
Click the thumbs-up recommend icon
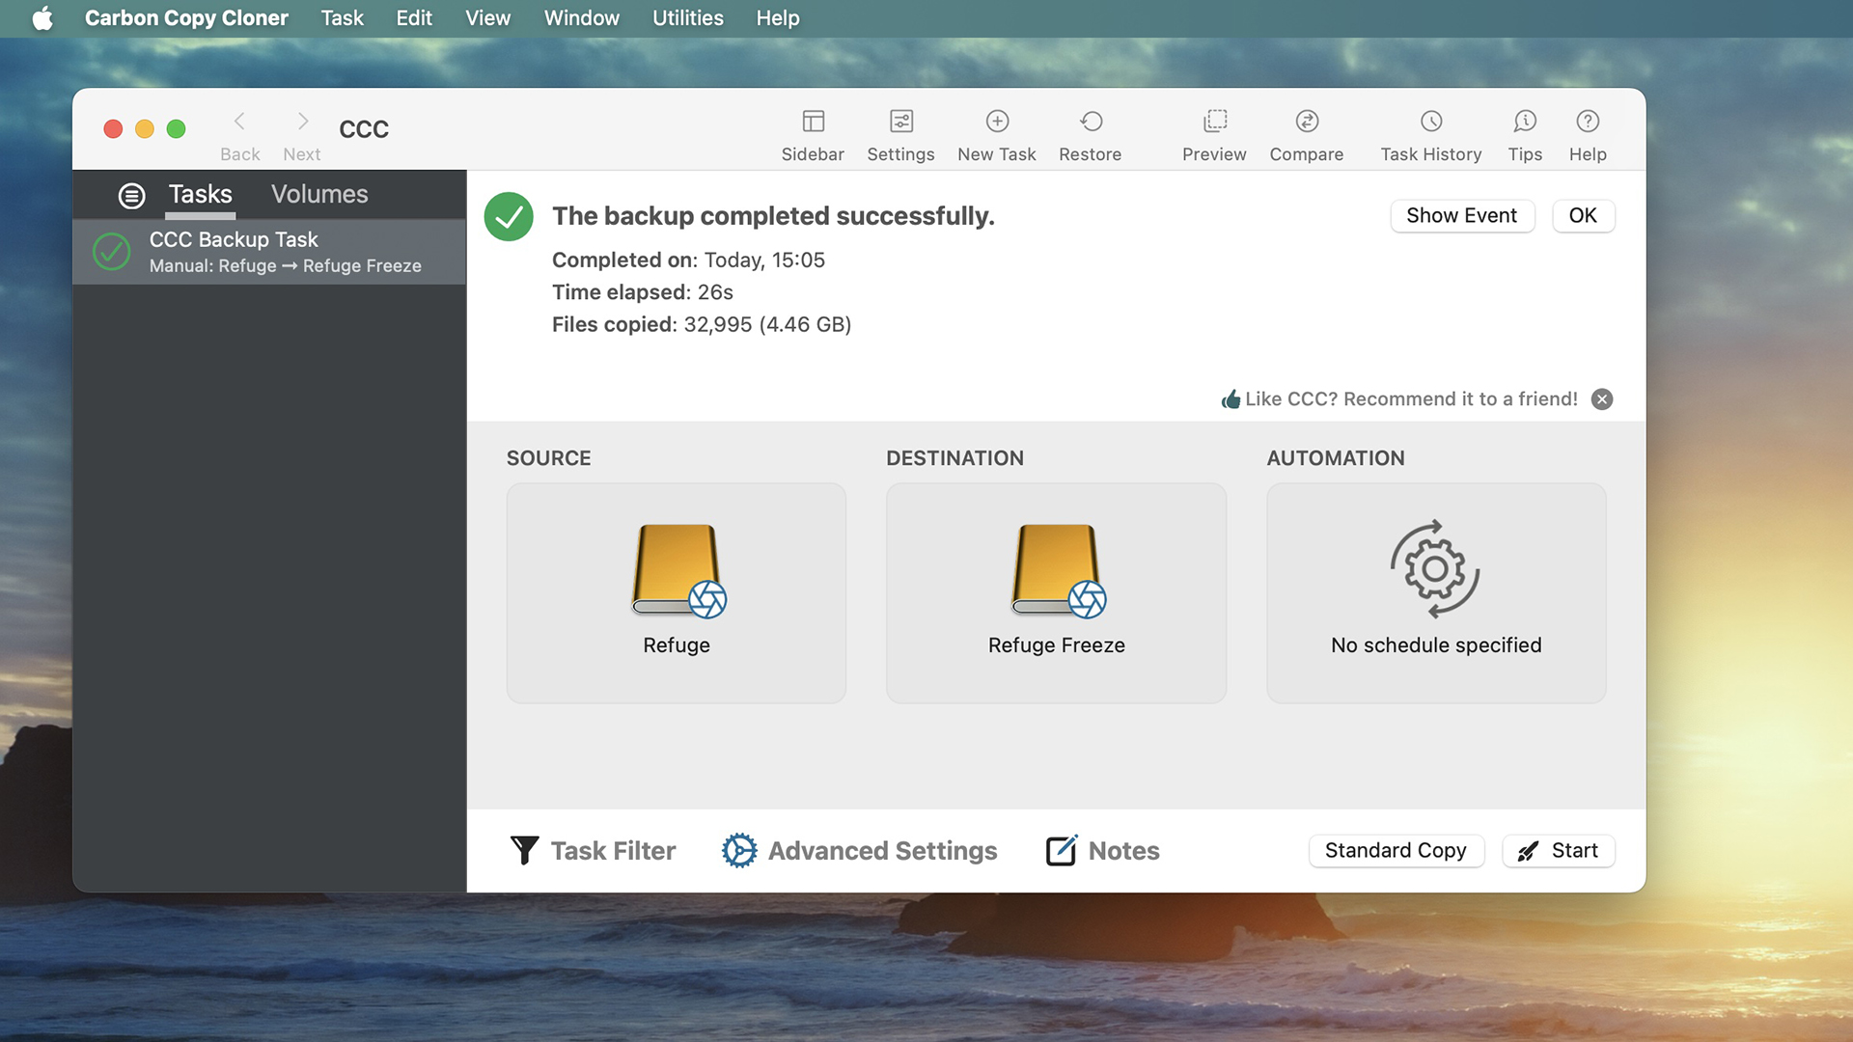click(x=1231, y=398)
